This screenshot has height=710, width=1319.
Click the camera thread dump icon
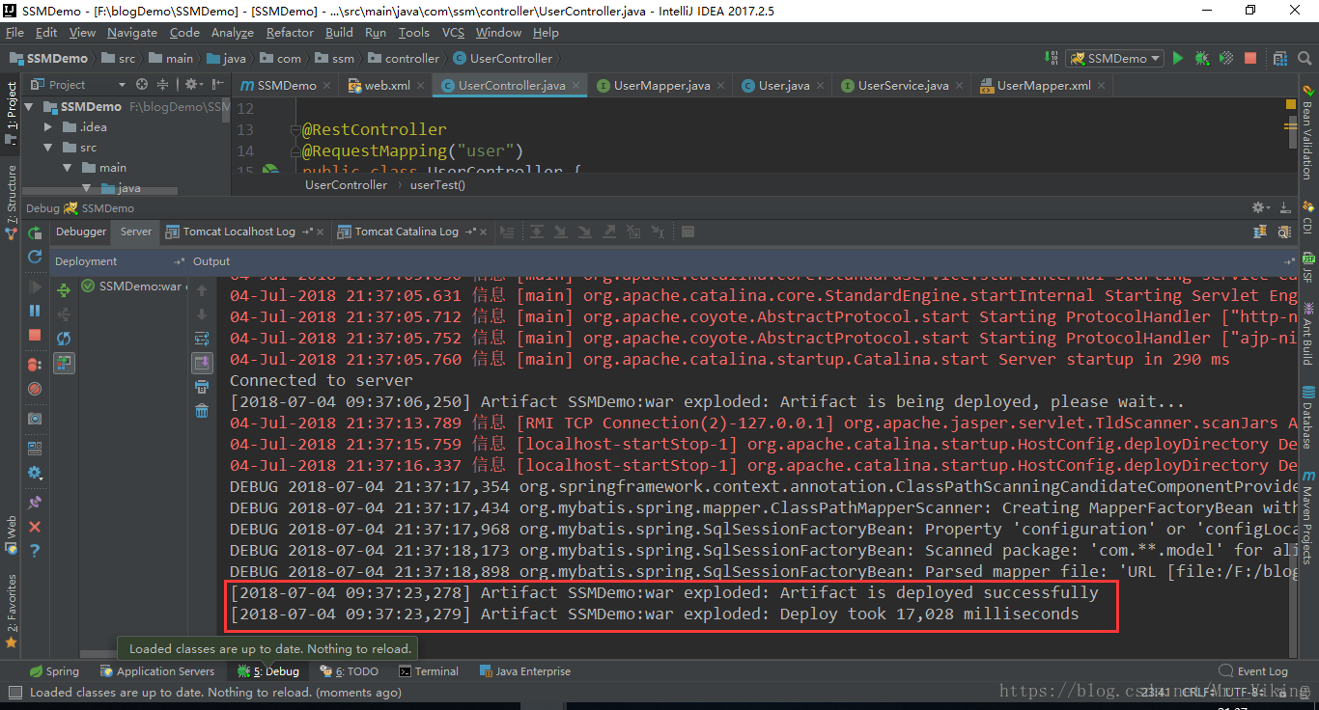pos(35,419)
